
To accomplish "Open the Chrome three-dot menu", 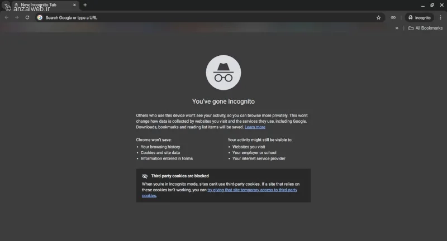I will [x=440, y=17].
